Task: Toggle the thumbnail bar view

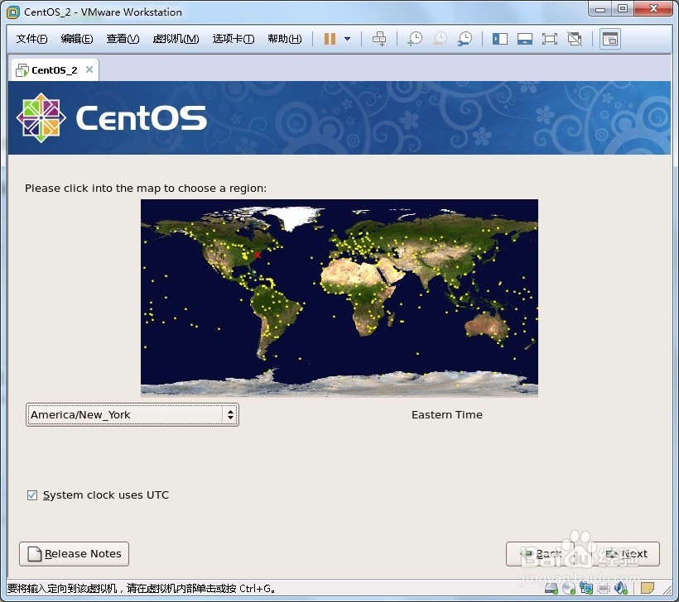Action: point(525,39)
